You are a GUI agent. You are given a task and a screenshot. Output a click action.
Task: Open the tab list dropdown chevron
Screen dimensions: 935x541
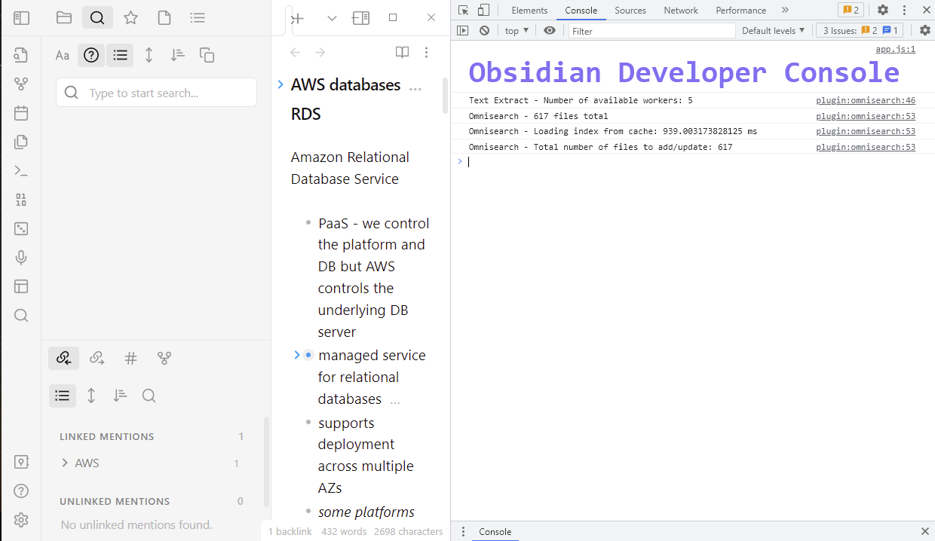click(x=332, y=18)
